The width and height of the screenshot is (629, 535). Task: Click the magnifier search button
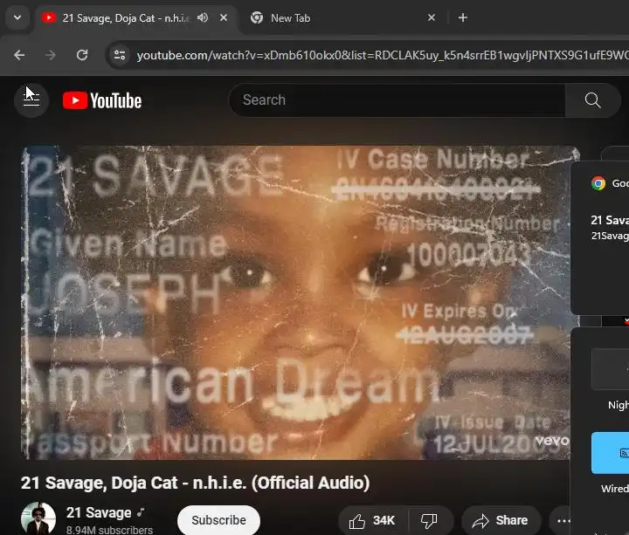592,100
